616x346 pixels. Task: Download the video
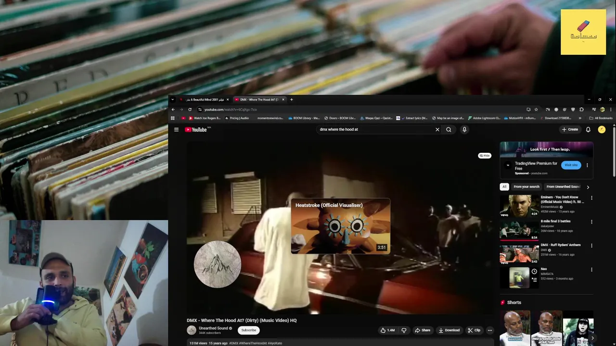pos(449,330)
